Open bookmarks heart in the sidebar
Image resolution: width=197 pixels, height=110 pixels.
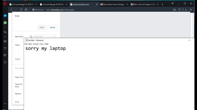[5, 48]
